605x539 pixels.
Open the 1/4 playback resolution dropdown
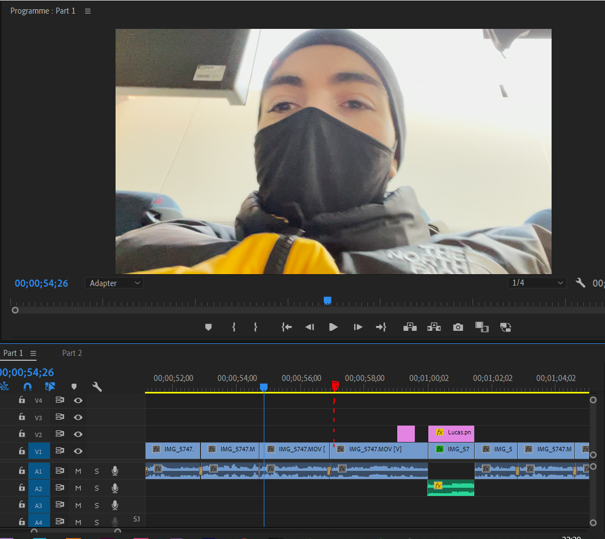(x=537, y=283)
